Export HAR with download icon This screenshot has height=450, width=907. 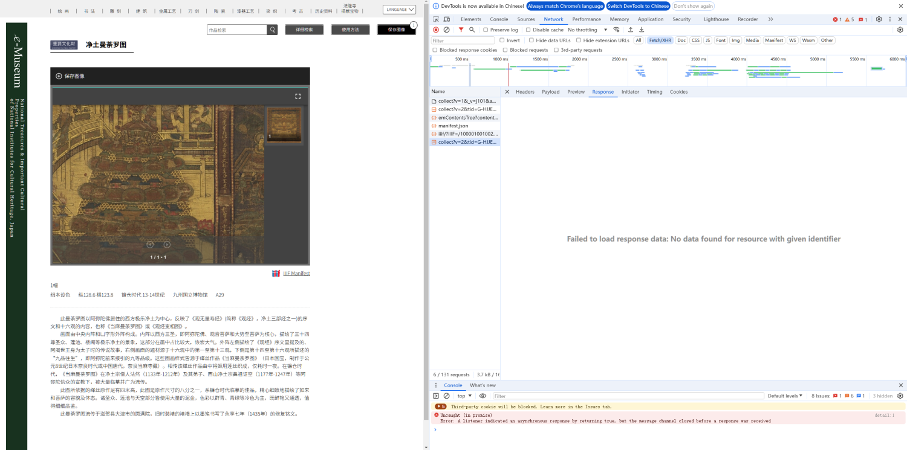tap(642, 30)
